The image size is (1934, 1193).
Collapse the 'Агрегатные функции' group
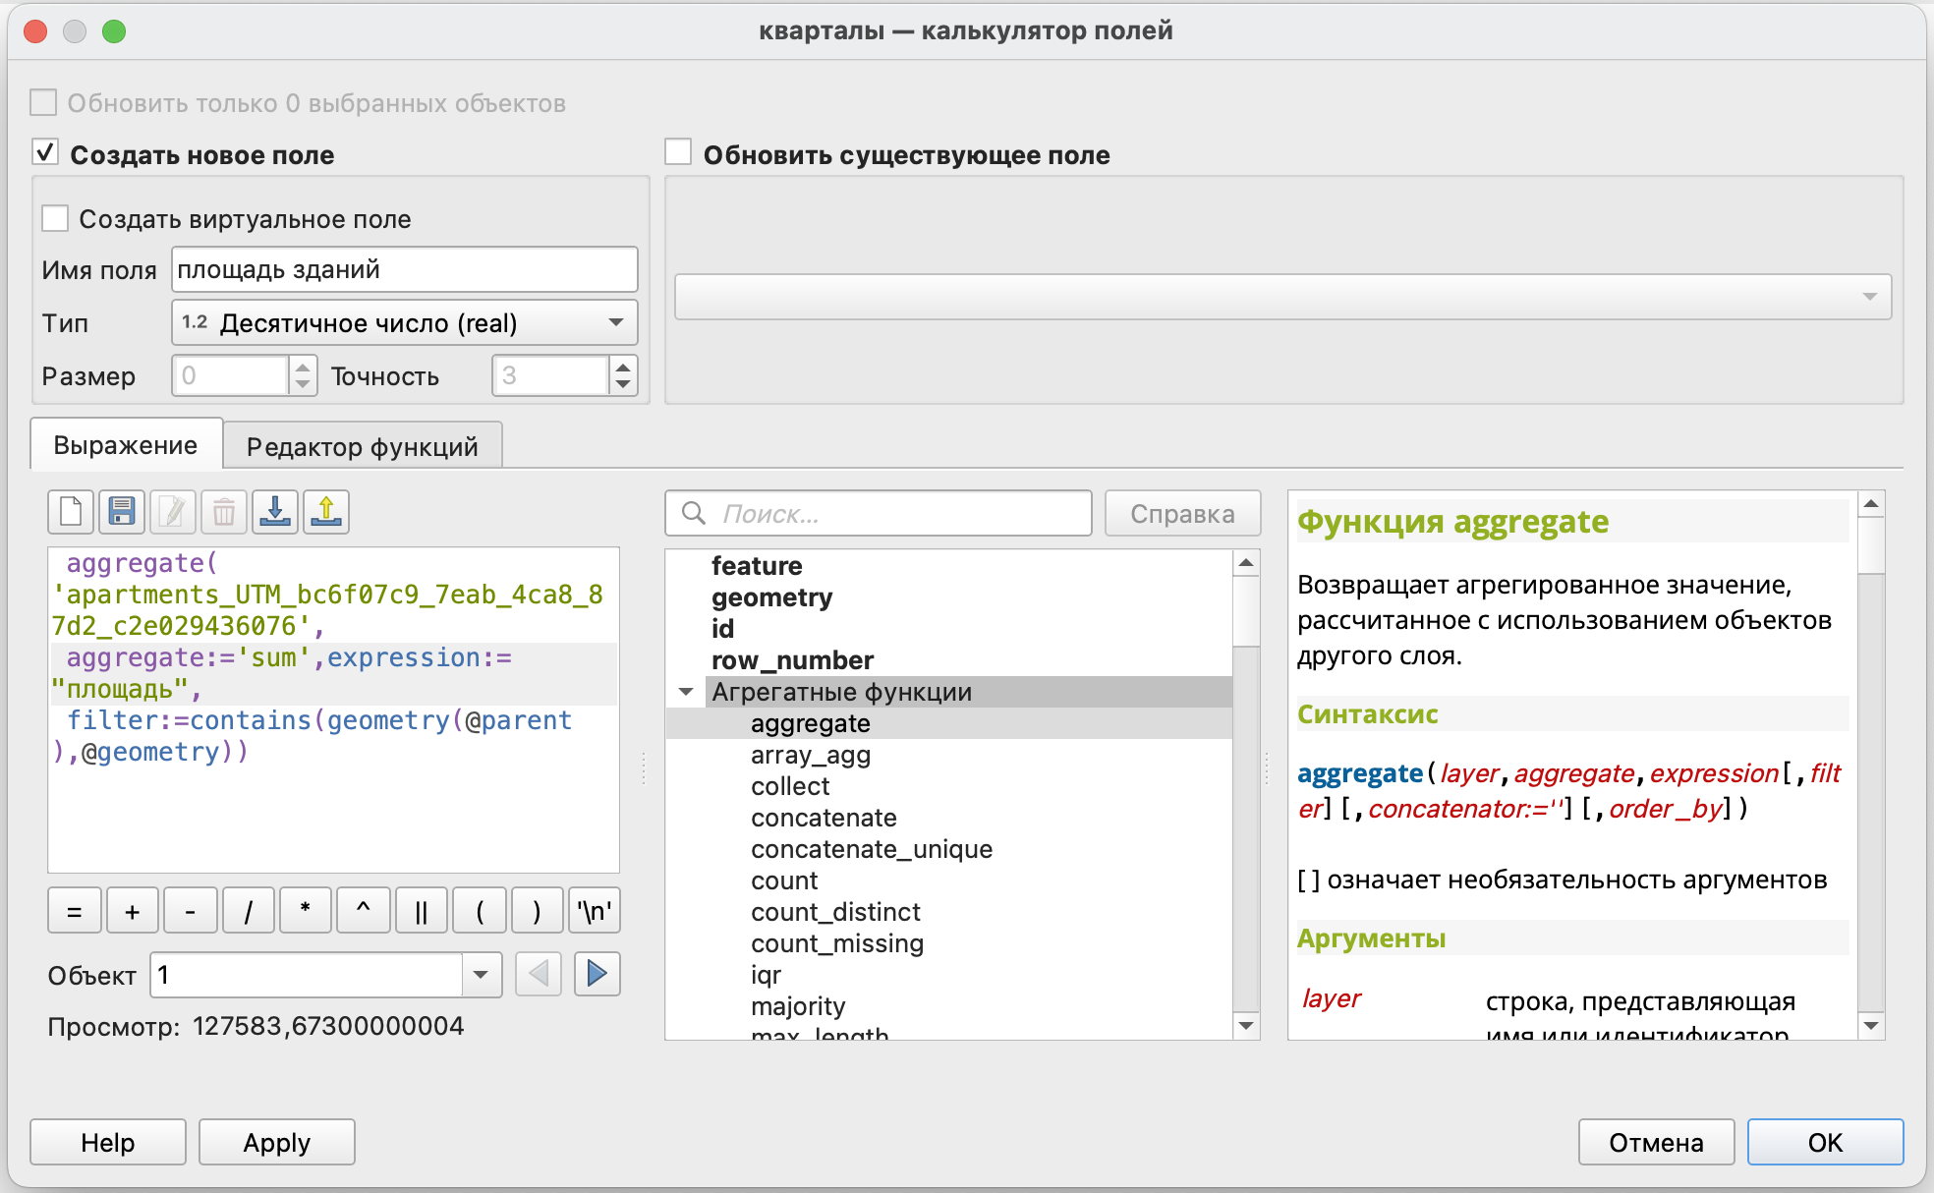click(686, 692)
